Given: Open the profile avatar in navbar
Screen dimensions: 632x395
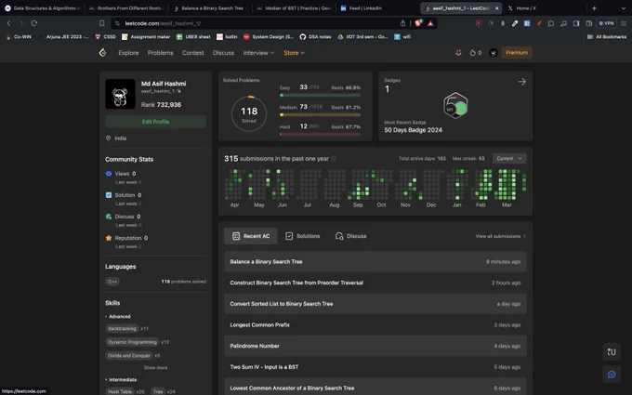Looking at the screenshot, I should click(x=494, y=53).
